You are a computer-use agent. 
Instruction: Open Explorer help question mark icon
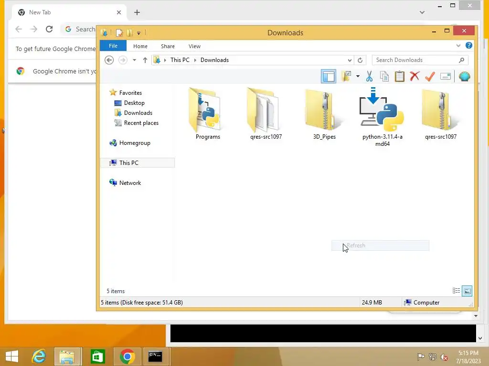coord(468,45)
